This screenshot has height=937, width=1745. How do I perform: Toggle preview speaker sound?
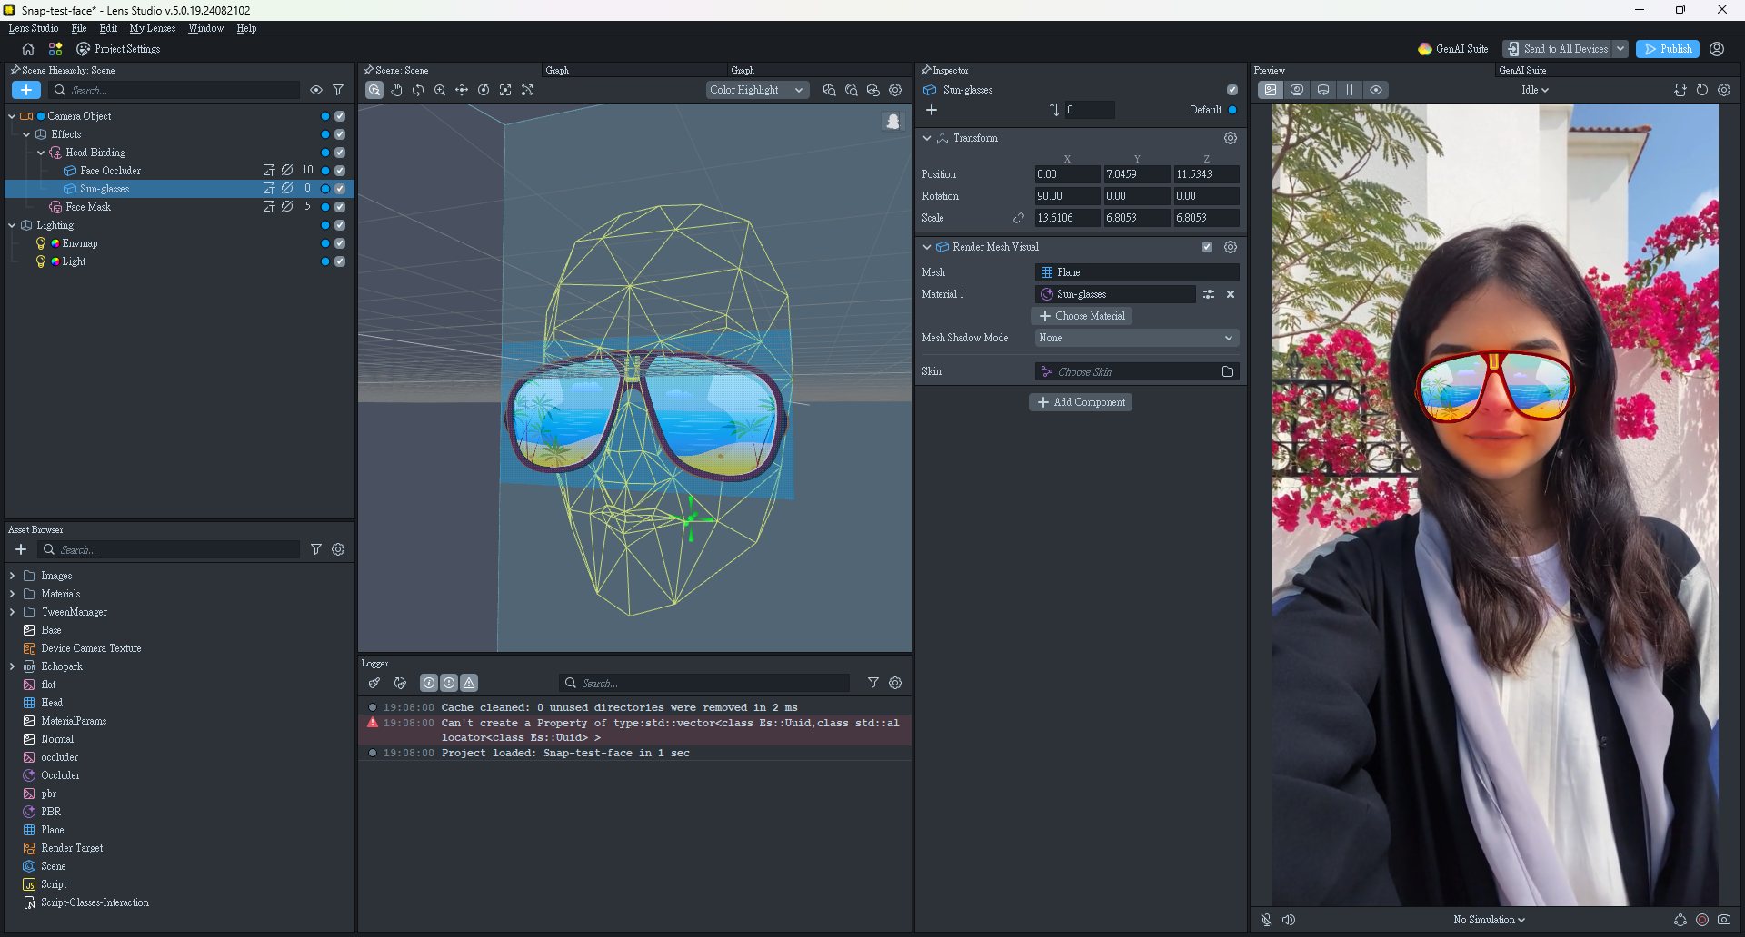1289,920
